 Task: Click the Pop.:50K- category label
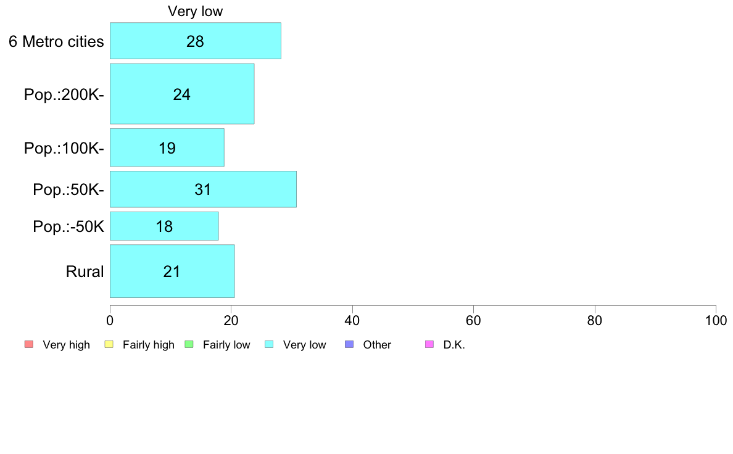68,189
